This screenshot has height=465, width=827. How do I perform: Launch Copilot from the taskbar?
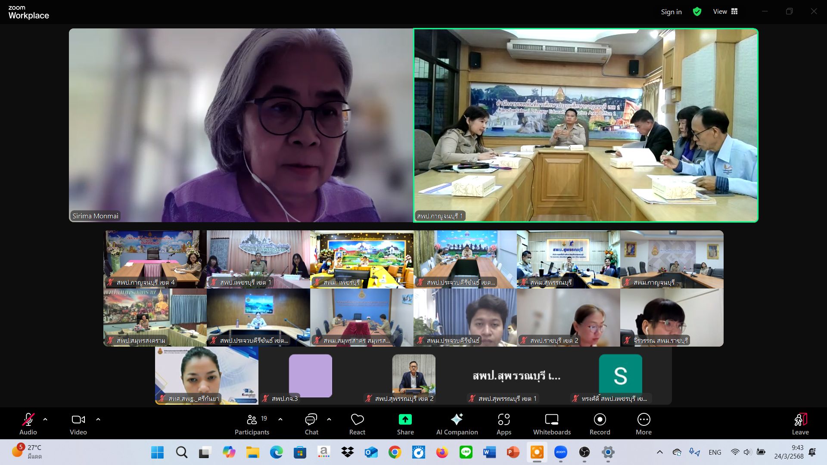click(229, 452)
